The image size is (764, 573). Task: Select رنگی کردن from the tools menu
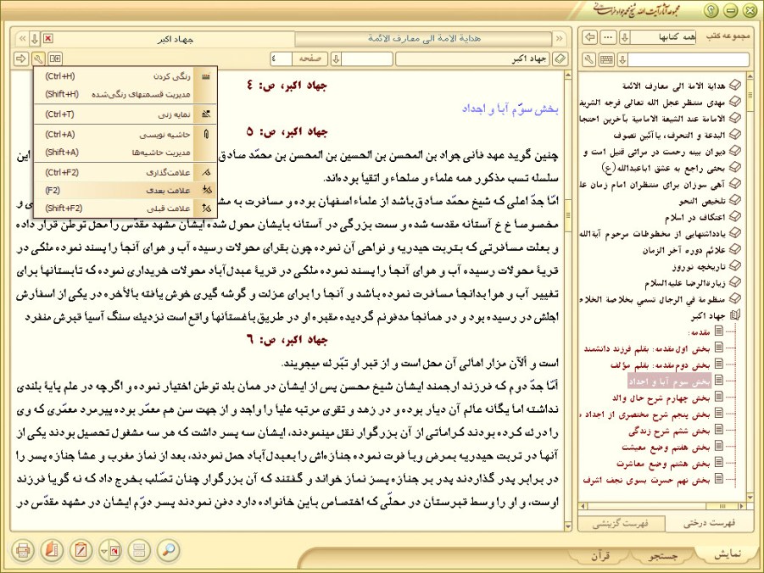[x=125, y=76]
